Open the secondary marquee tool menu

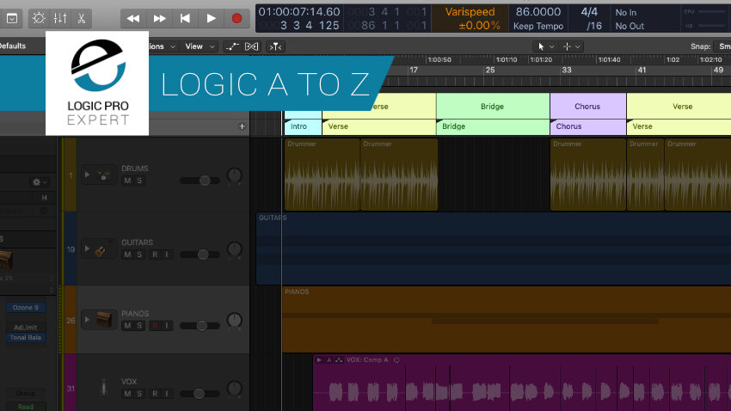coord(572,46)
